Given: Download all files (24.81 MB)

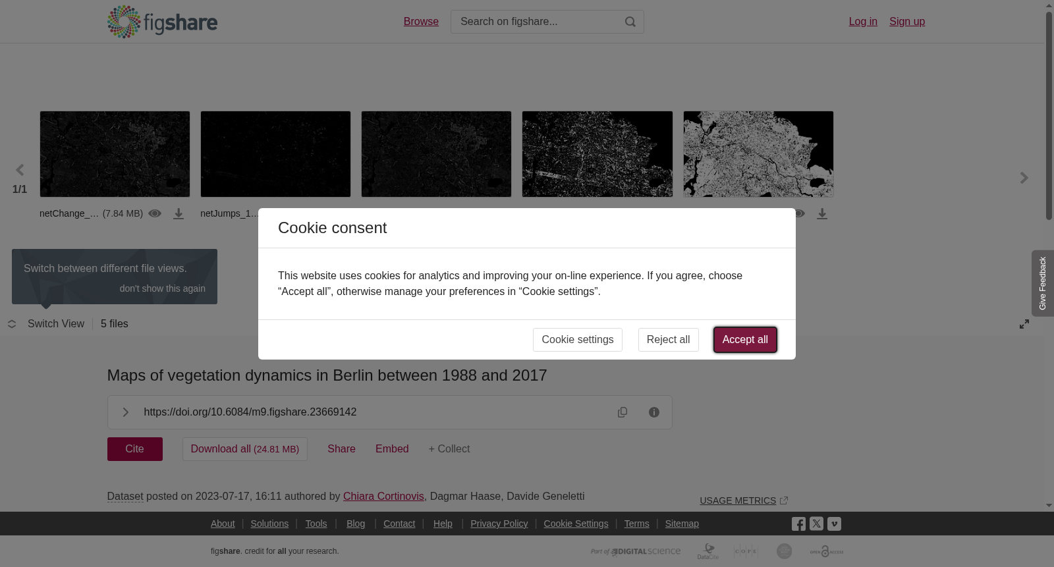Looking at the screenshot, I should [245, 449].
